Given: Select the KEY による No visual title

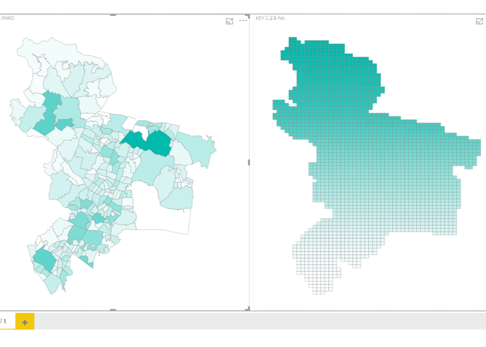Looking at the screenshot, I should [x=270, y=18].
